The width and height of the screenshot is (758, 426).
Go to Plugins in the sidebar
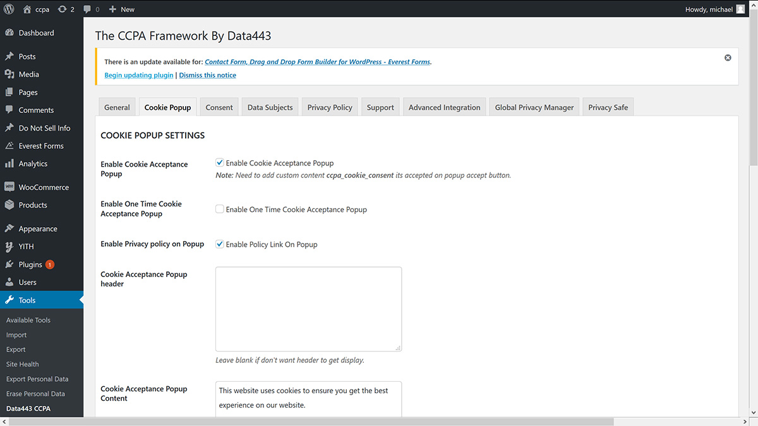pos(30,264)
